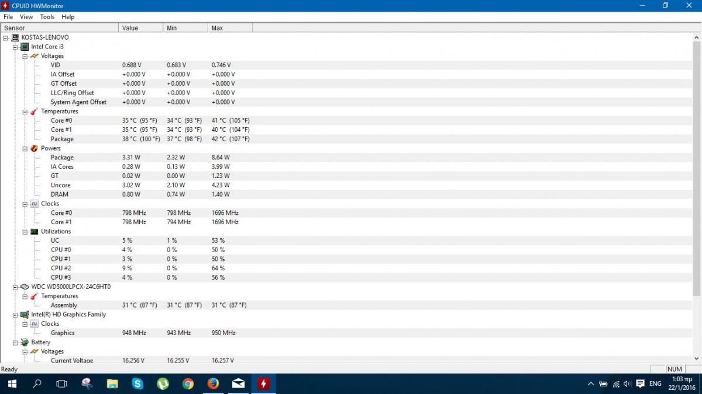Image resolution: width=702 pixels, height=394 pixels.
Task: Click the volume speaker tray icon
Action: pos(628,383)
